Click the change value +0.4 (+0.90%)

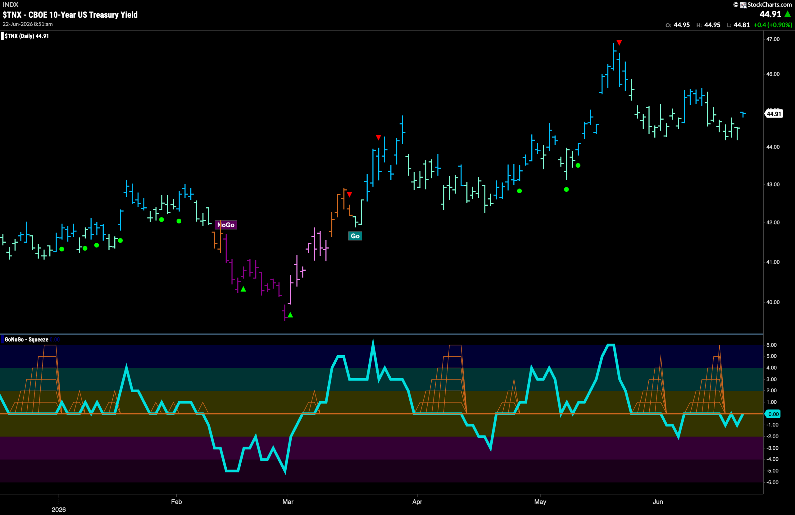point(773,25)
